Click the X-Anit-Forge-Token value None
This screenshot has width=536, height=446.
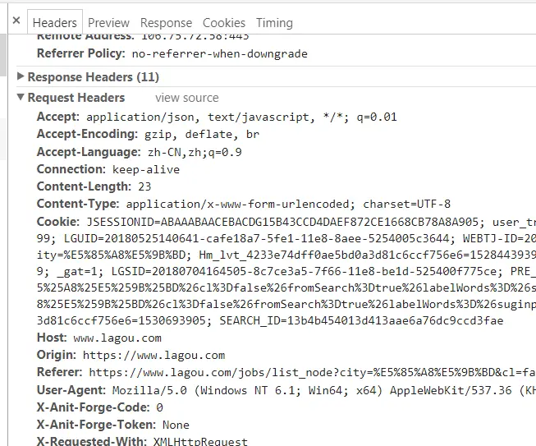pos(176,425)
